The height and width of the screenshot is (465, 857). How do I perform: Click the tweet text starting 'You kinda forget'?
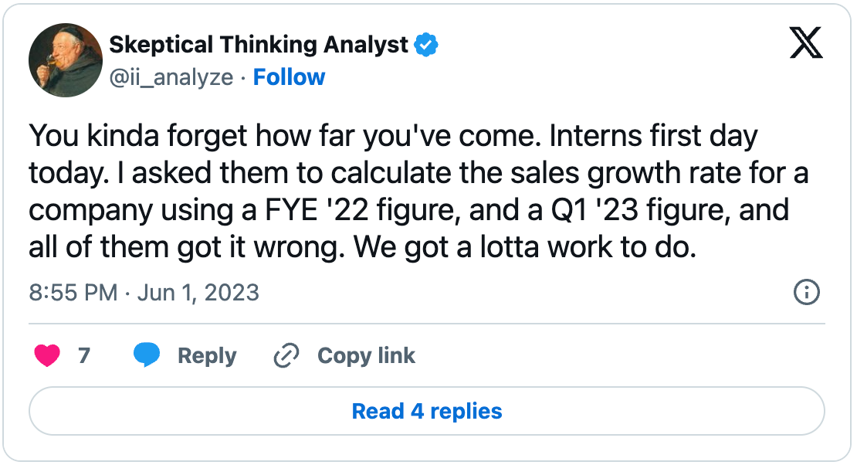(x=418, y=192)
